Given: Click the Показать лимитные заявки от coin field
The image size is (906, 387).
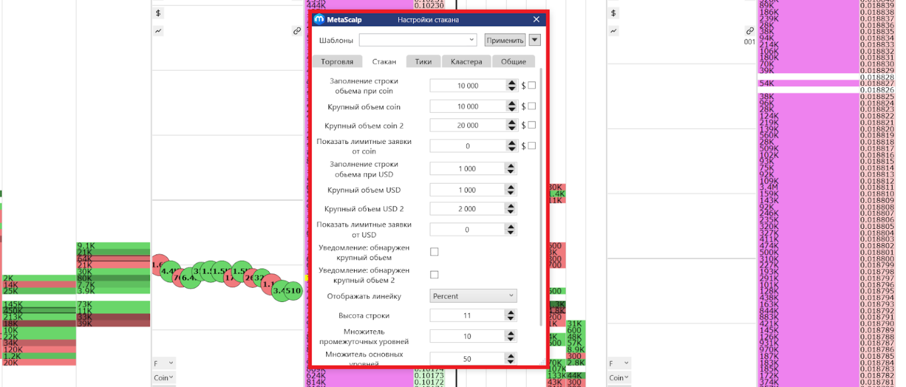Looking at the screenshot, I should click(467, 146).
